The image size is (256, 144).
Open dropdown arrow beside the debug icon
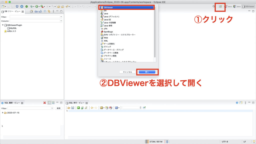tap(34, 7)
